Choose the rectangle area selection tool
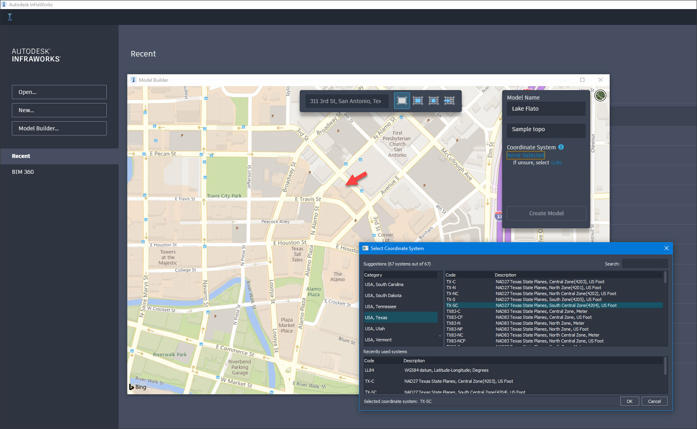697x429 pixels. click(x=417, y=101)
